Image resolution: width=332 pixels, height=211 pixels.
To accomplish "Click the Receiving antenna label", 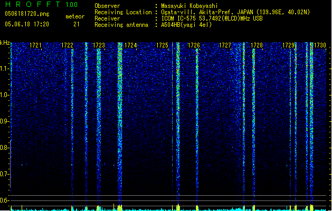I will [121, 25].
